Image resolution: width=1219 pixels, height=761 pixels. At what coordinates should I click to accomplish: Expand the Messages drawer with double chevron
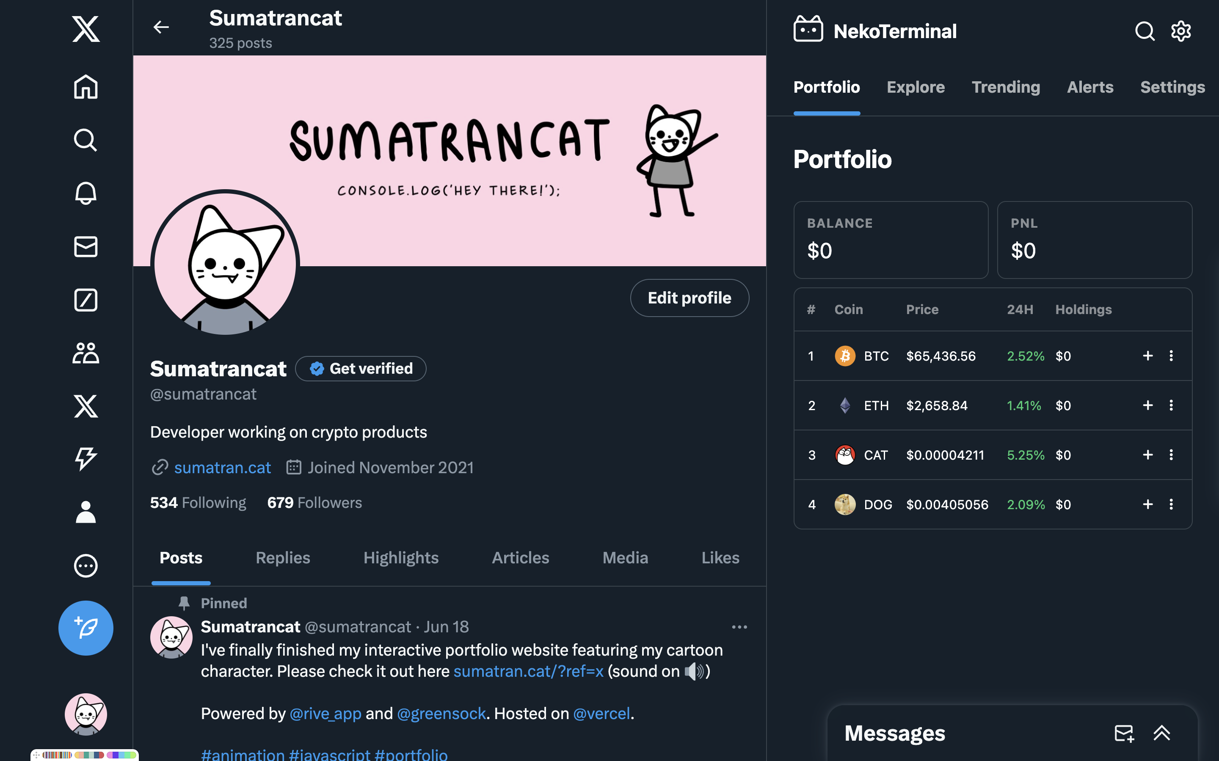point(1161,733)
